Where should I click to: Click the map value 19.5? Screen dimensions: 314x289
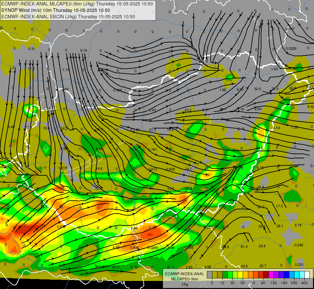pyautogui.click(x=170, y=130)
